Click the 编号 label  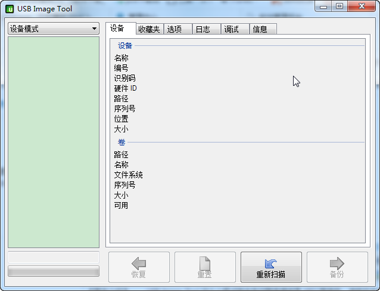(x=121, y=68)
